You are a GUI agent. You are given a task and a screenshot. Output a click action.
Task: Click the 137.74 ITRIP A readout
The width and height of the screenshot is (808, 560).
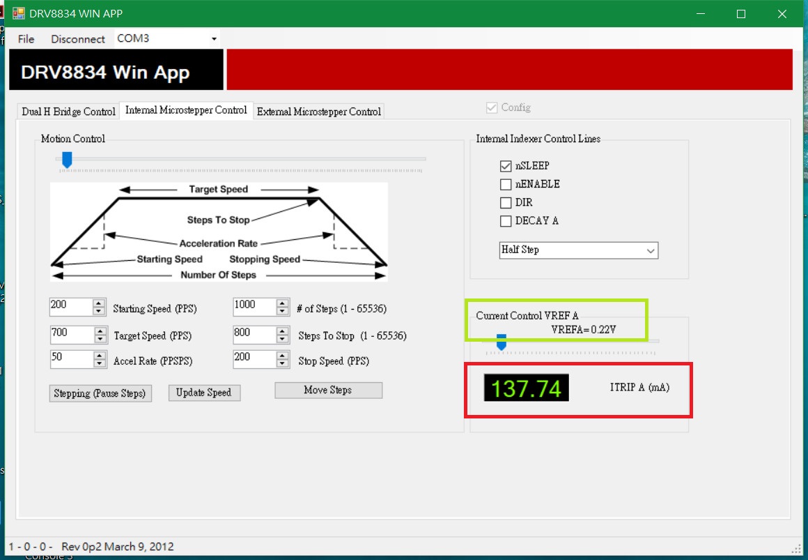[x=526, y=388]
